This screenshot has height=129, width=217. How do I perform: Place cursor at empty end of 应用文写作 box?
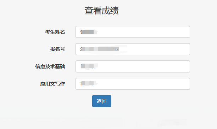pos(144,84)
